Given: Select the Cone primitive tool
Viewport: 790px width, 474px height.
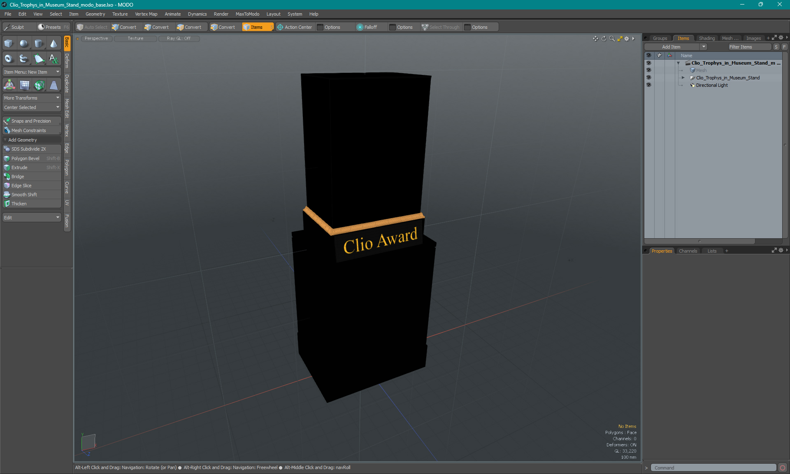Looking at the screenshot, I should [x=53, y=44].
